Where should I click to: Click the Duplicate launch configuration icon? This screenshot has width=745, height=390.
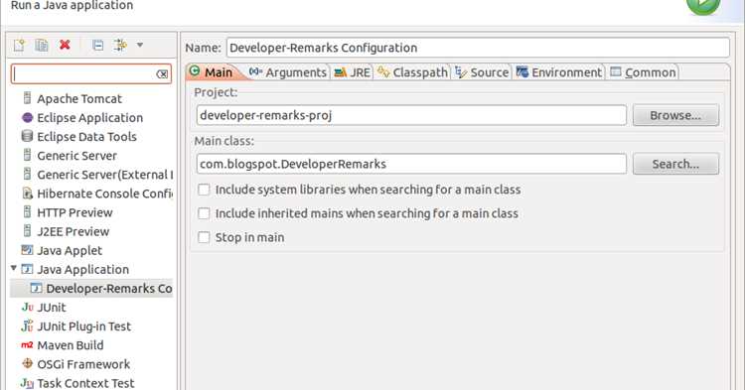click(x=42, y=45)
